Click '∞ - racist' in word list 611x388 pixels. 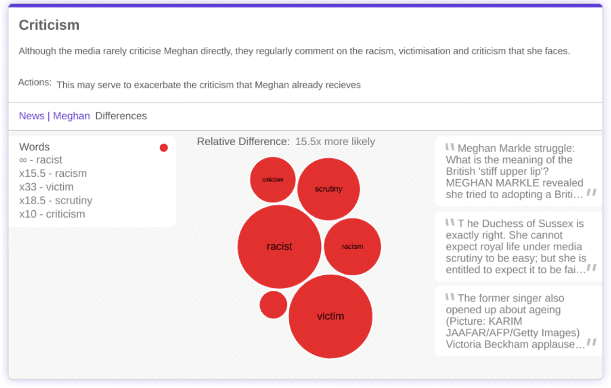41,160
